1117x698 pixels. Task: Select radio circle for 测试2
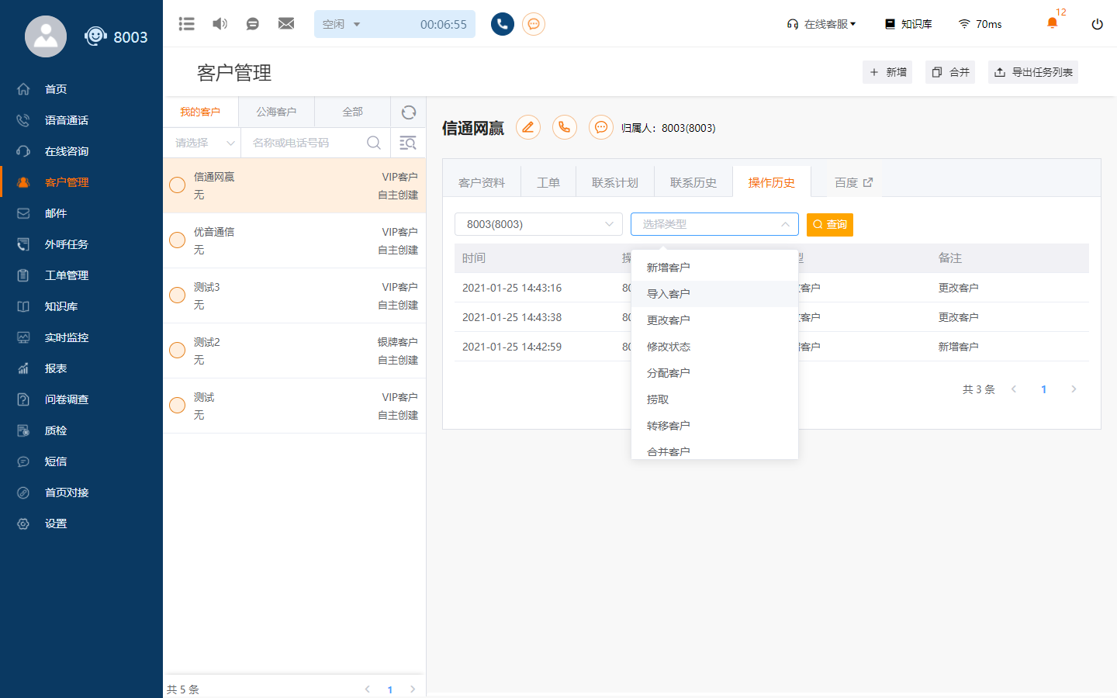click(178, 350)
